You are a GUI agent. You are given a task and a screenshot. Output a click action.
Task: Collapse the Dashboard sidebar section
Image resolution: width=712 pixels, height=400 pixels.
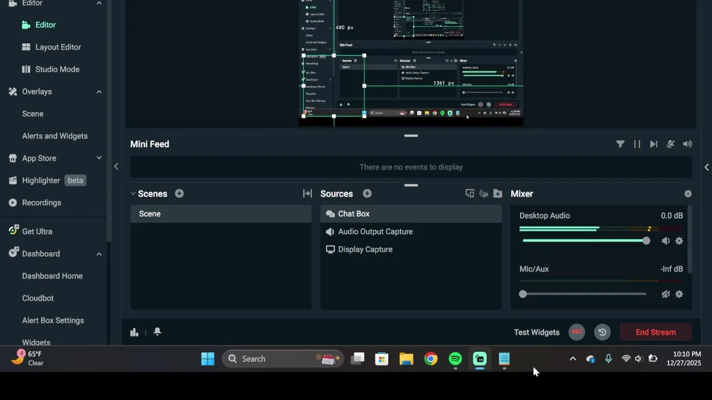click(x=99, y=254)
